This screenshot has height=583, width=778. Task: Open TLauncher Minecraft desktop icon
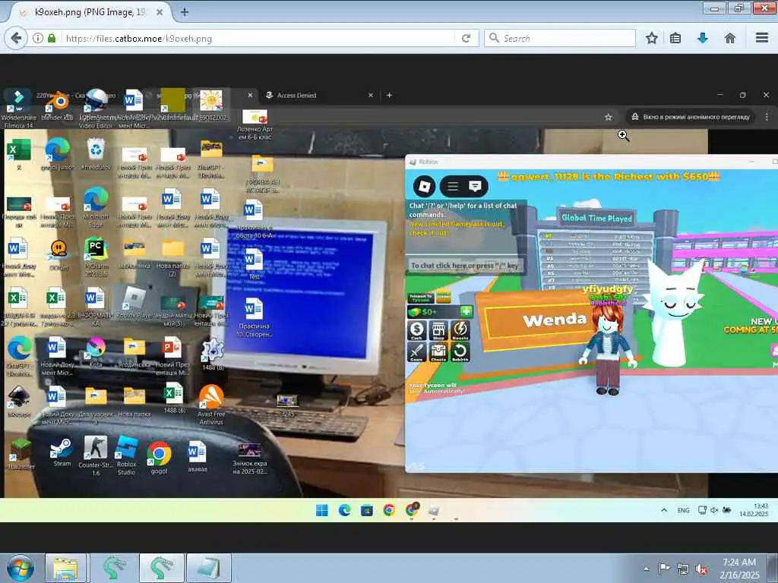coord(21,454)
